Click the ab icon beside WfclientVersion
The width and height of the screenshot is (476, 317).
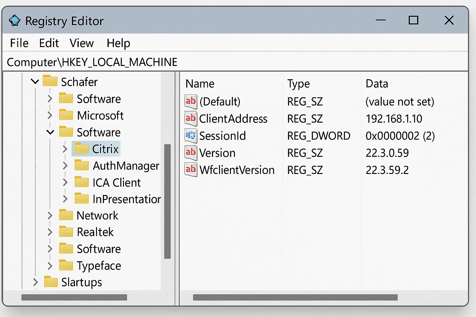point(191,170)
